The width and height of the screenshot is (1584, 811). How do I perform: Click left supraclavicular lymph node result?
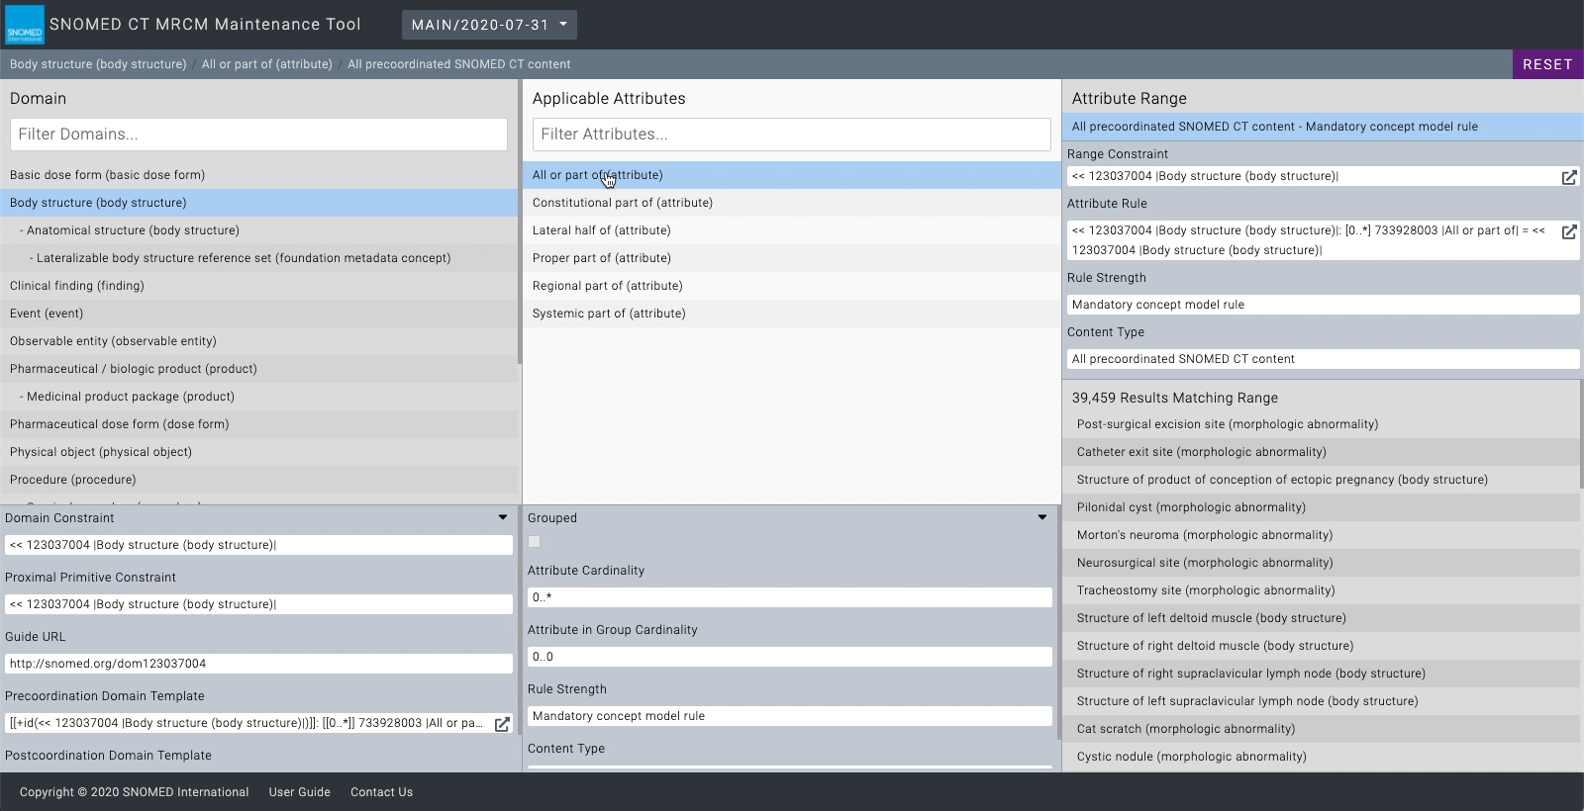(x=1321, y=701)
